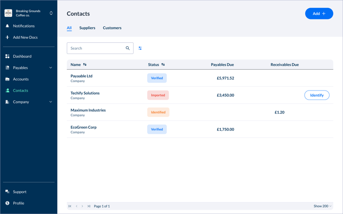
Task: Click the Company building icon
Action: [7, 102]
